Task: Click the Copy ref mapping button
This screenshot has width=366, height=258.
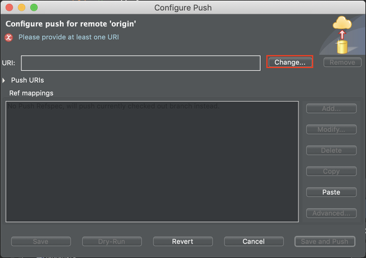Action: (x=331, y=171)
